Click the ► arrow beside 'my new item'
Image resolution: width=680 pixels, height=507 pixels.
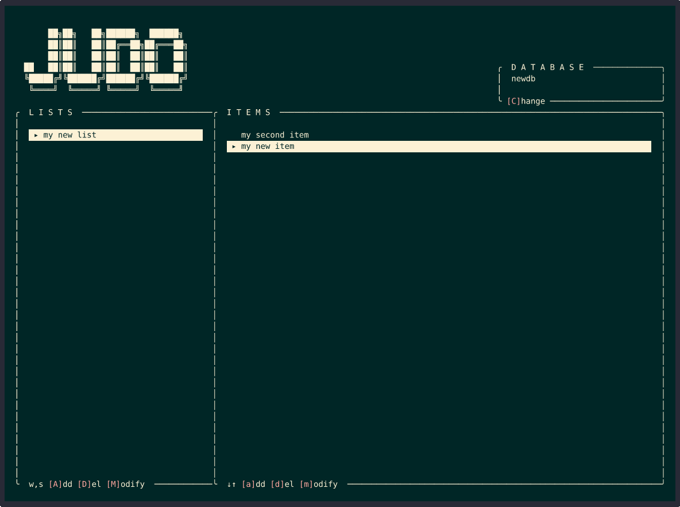[x=234, y=146]
